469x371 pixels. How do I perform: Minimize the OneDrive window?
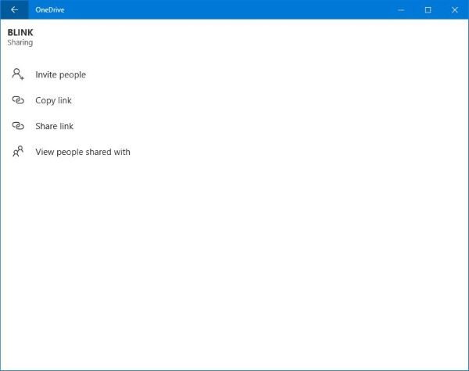(401, 10)
